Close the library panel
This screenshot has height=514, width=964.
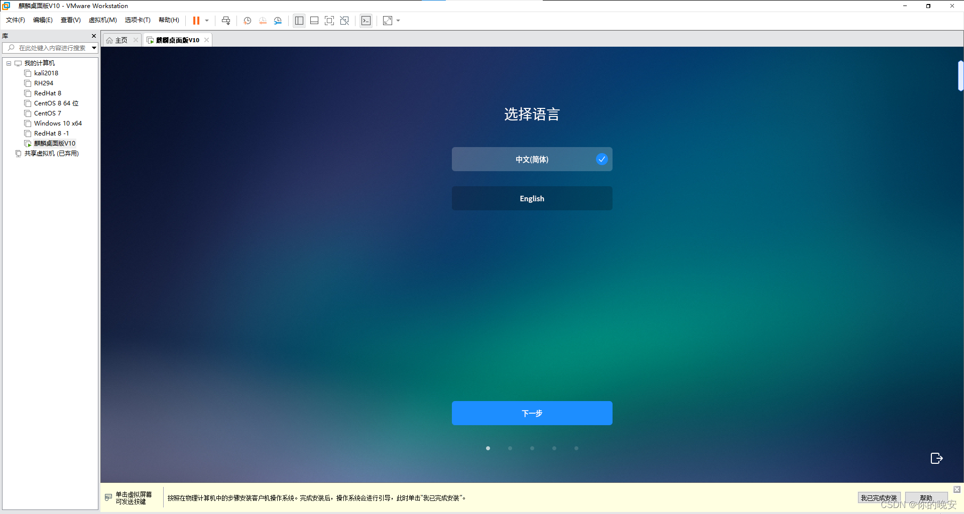(x=94, y=36)
